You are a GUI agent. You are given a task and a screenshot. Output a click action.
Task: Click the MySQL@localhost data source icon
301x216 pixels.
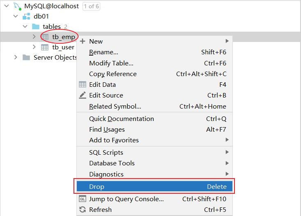coord(17,6)
